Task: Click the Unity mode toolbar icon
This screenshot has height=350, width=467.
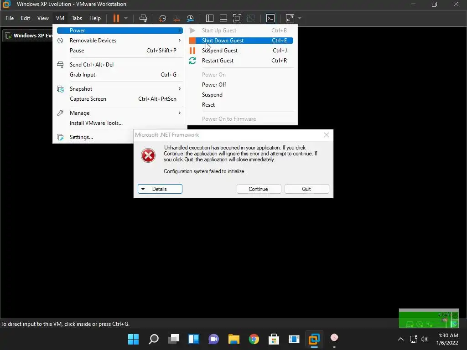Action: (251, 18)
